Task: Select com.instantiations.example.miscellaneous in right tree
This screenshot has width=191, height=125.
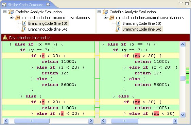Action: 150,18
